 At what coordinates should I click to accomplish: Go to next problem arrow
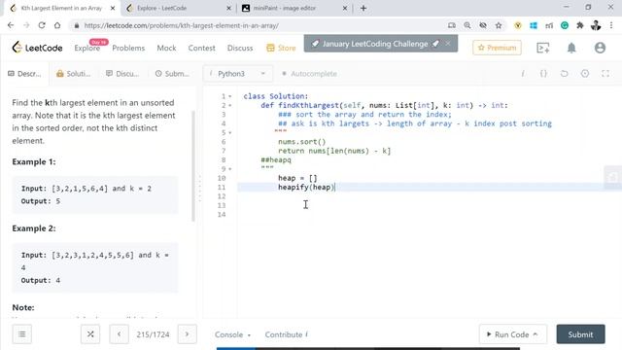pyautogui.click(x=187, y=334)
